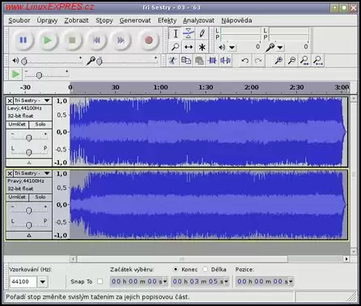Viewport: 361px width, 306px height.
Task: Collapse the Levý track with bottom triangle
Action: point(29,163)
